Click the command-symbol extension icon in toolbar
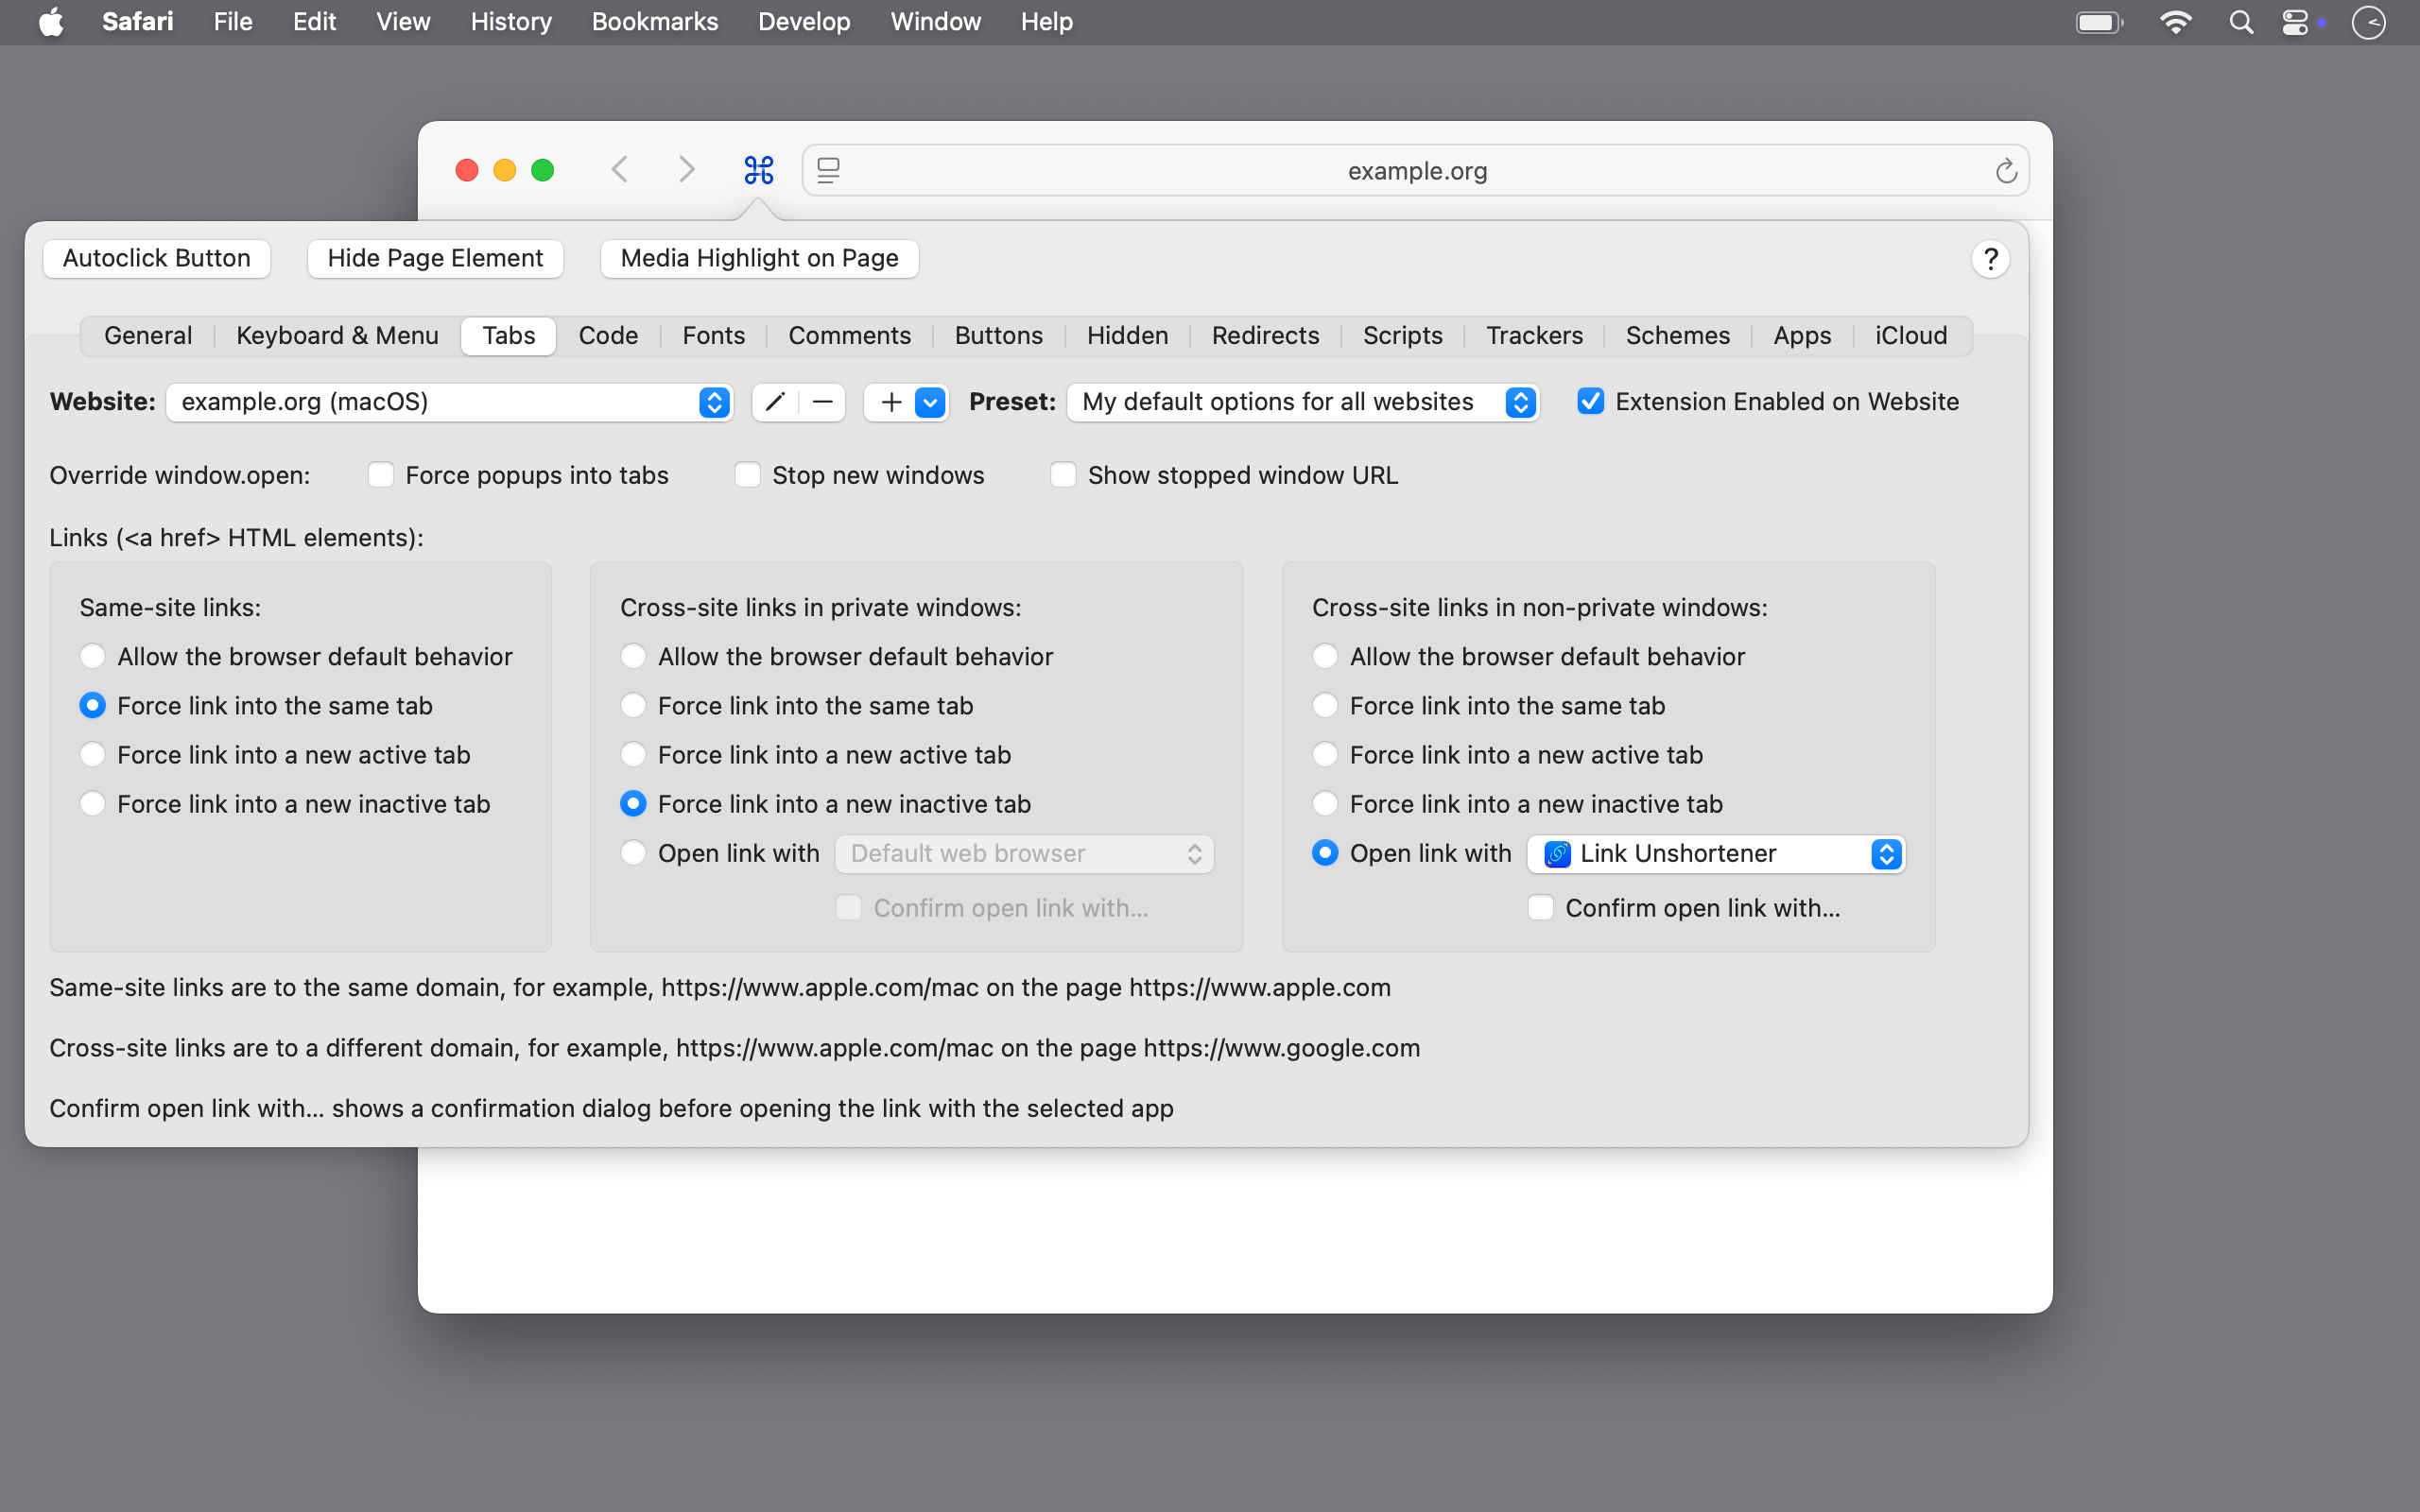This screenshot has width=2420, height=1512. click(759, 170)
